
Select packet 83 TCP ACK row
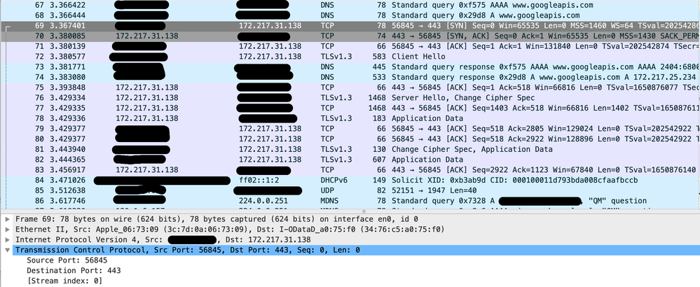350,170
